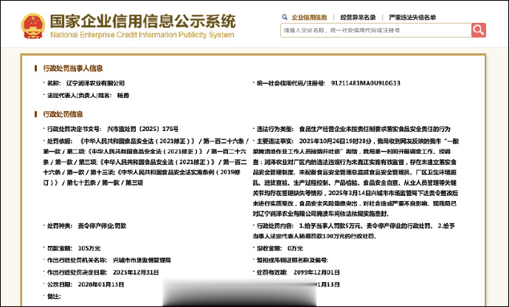
Task: Select the 严重违法失信名单 tab
Action: click(412, 18)
